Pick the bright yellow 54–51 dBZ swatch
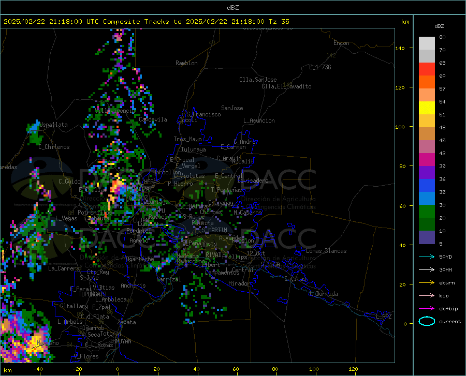The width and height of the screenshot is (466, 376). point(427,108)
